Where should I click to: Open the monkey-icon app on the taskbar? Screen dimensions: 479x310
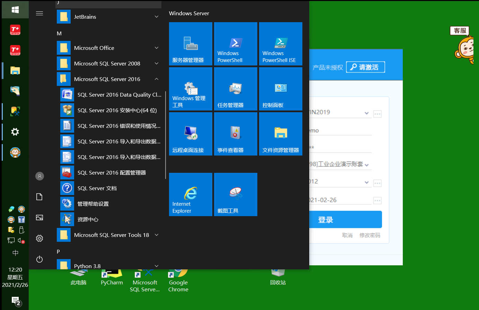coord(15,152)
